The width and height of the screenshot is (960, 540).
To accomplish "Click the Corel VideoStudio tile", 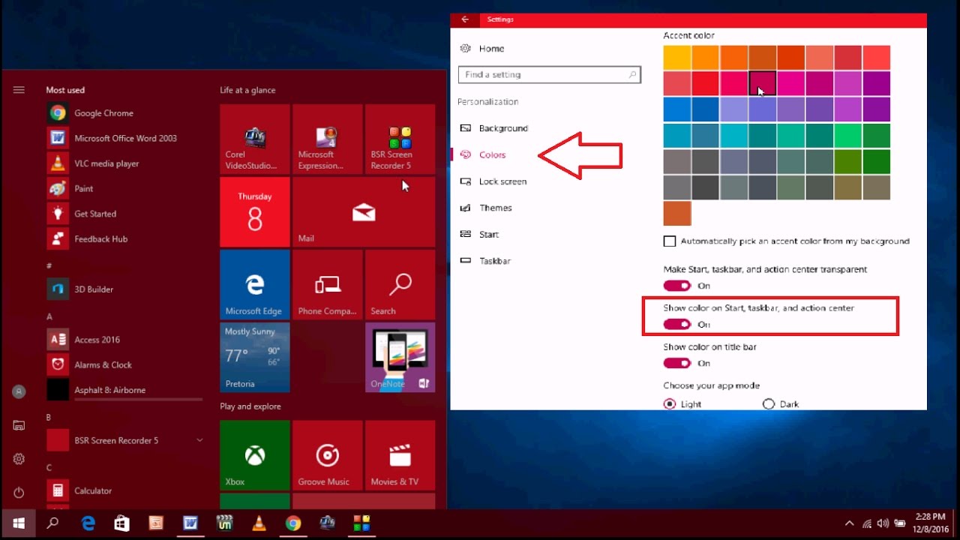I will click(255, 139).
